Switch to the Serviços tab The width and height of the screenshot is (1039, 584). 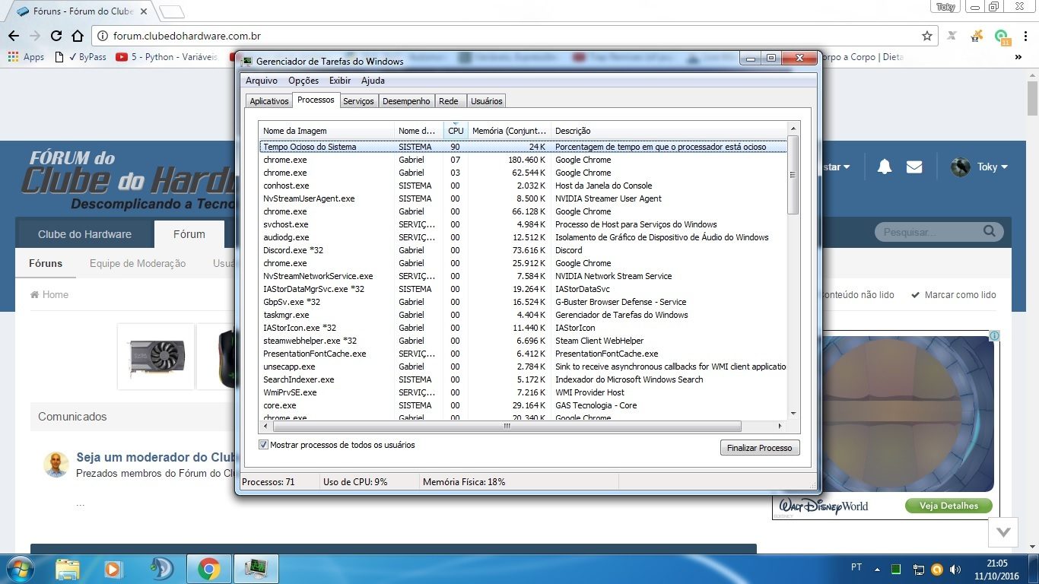pos(358,101)
